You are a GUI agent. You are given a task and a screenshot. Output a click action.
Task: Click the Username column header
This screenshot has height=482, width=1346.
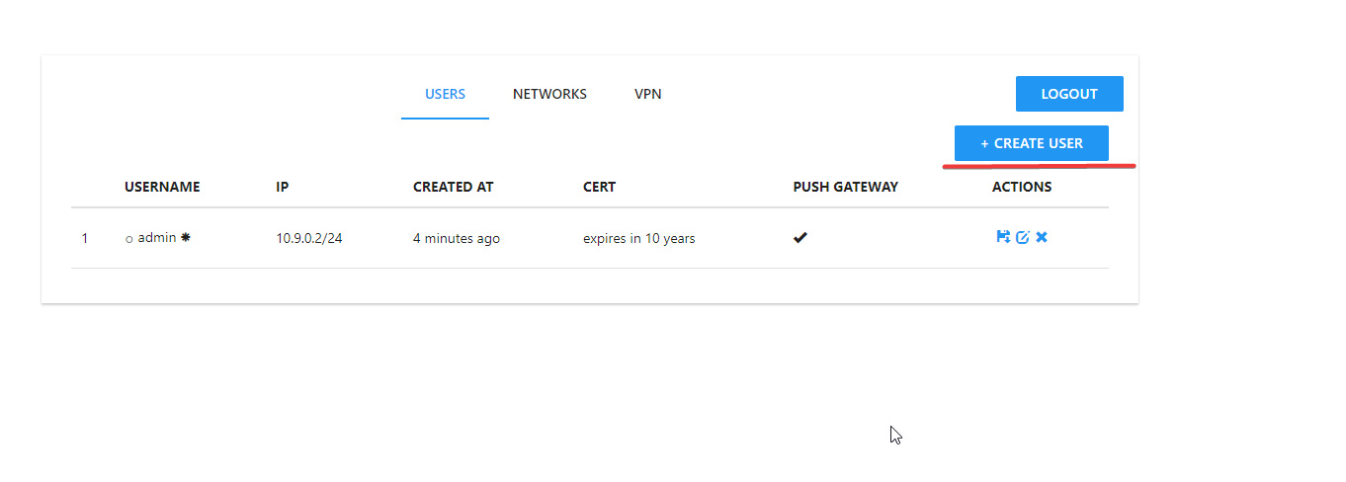point(162,187)
